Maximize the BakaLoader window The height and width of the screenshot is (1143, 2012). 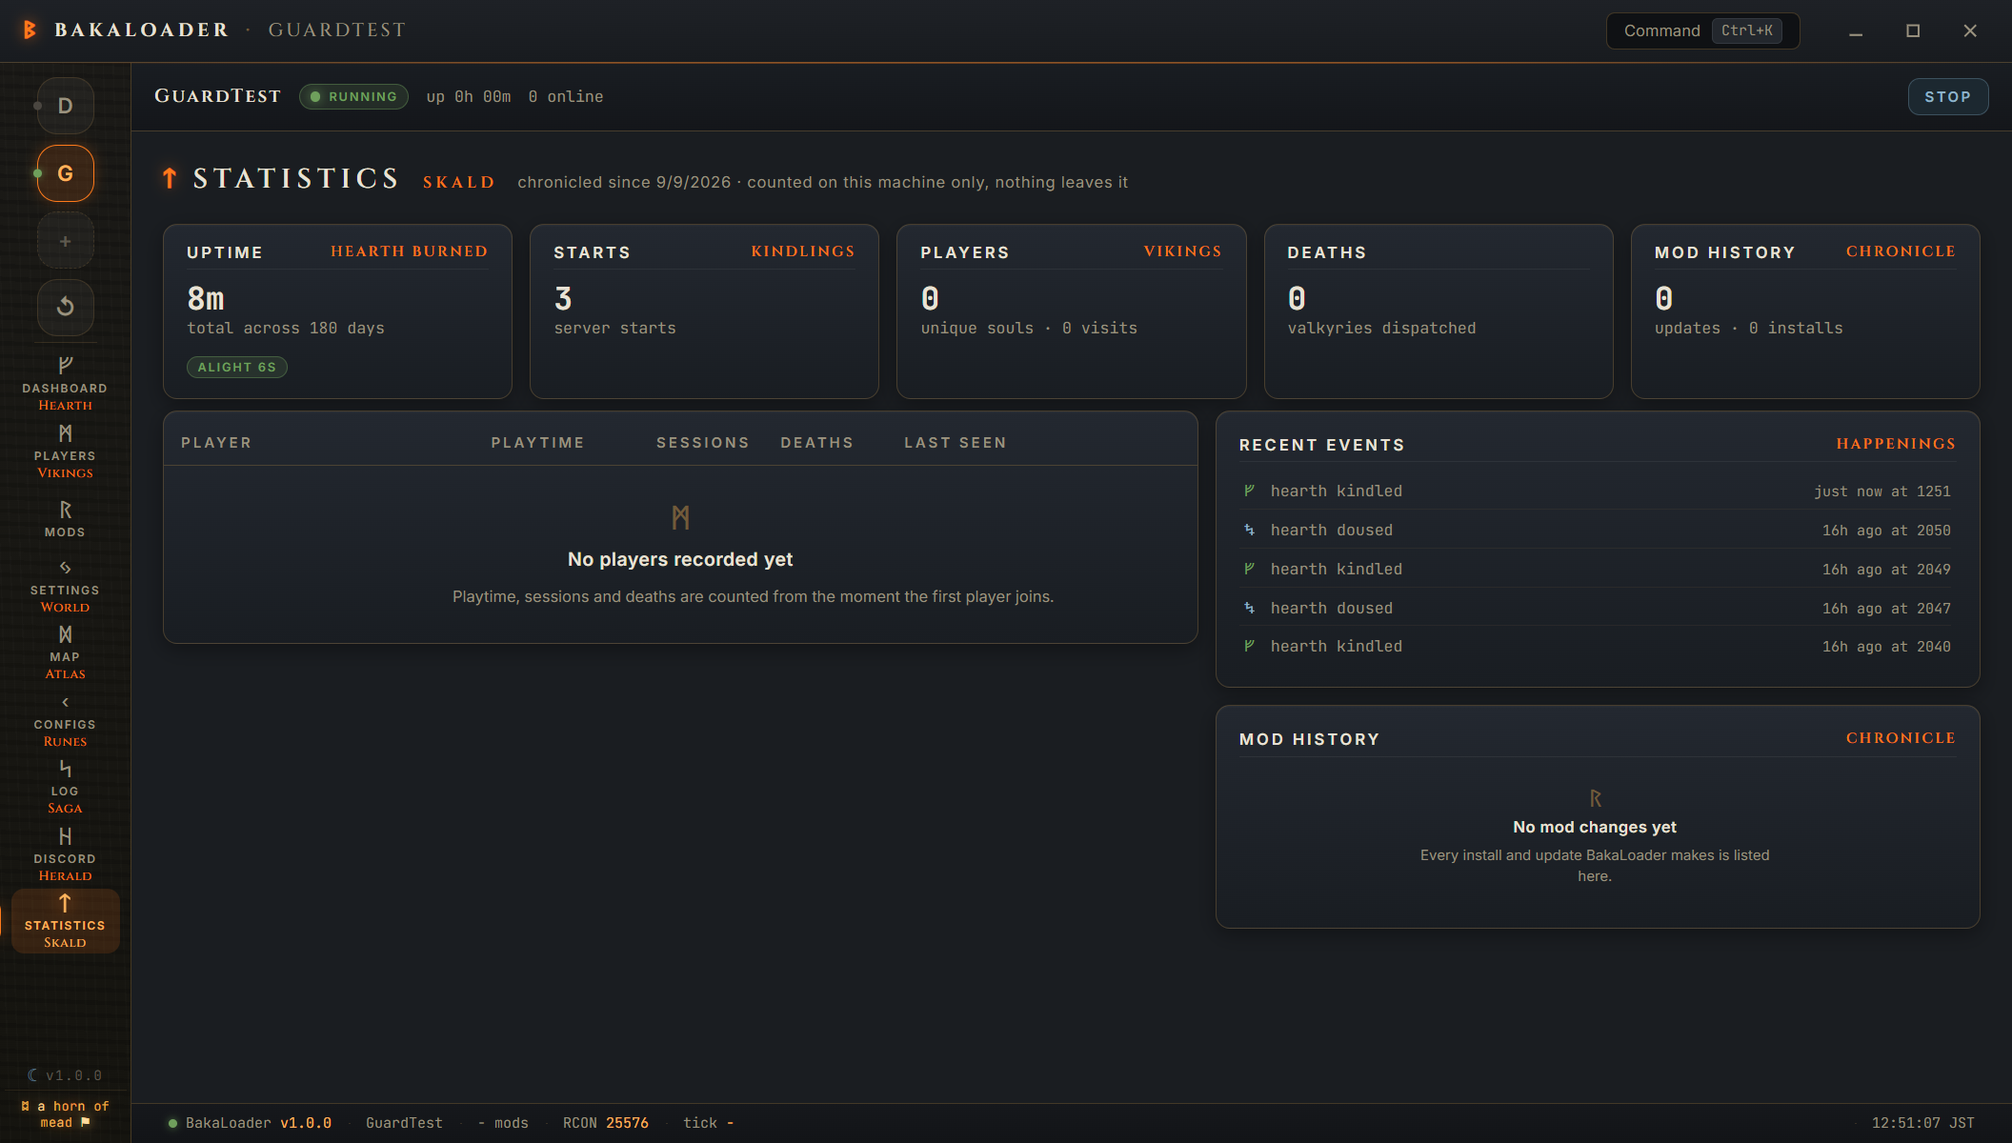(1913, 30)
